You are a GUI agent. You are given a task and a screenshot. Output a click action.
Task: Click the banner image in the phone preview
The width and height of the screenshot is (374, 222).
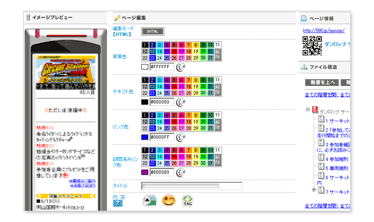click(x=66, y=72)
